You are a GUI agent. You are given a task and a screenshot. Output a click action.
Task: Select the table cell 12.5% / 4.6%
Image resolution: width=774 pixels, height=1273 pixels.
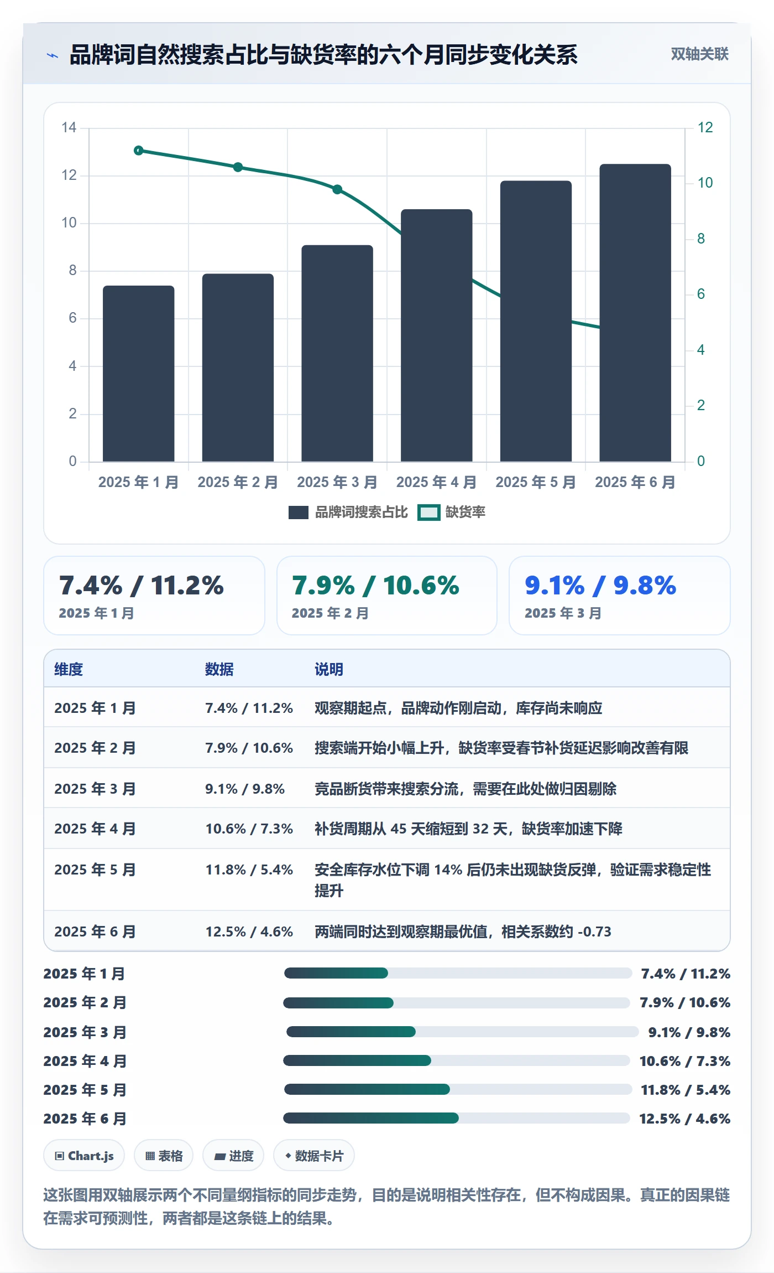pyautogui.click(x=249, y=932)
